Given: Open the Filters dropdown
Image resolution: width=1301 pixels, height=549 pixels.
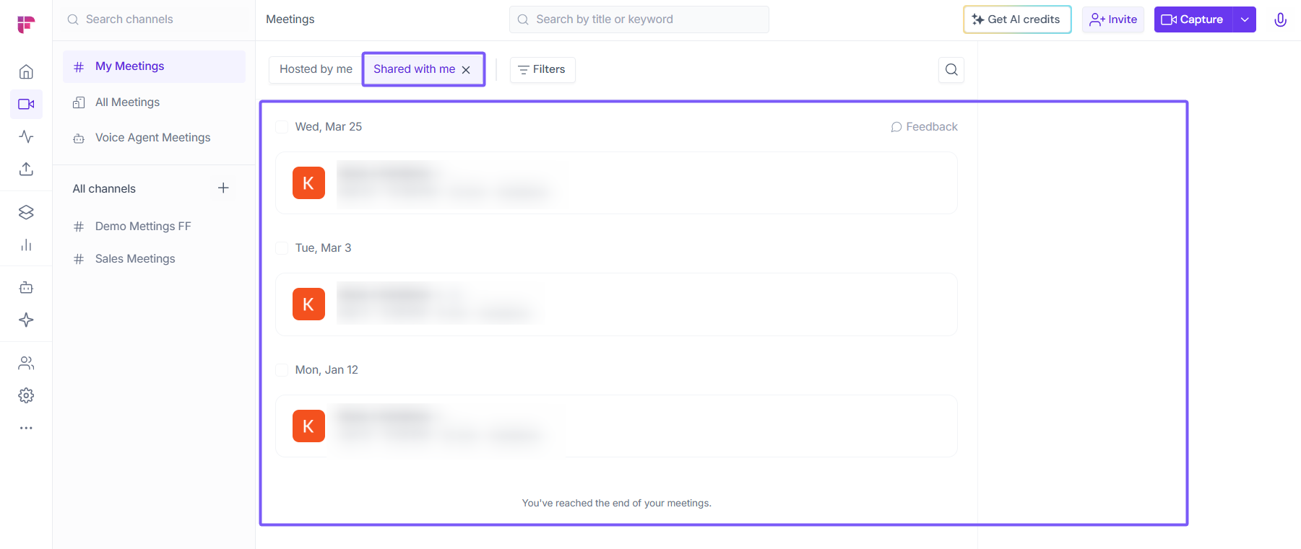Looking at the screenshot, I should 543,69.
